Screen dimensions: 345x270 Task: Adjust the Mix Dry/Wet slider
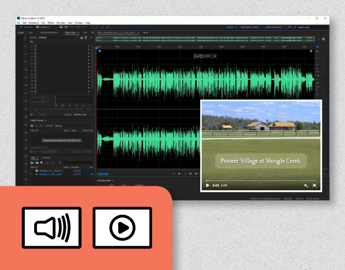pos(61,109)
